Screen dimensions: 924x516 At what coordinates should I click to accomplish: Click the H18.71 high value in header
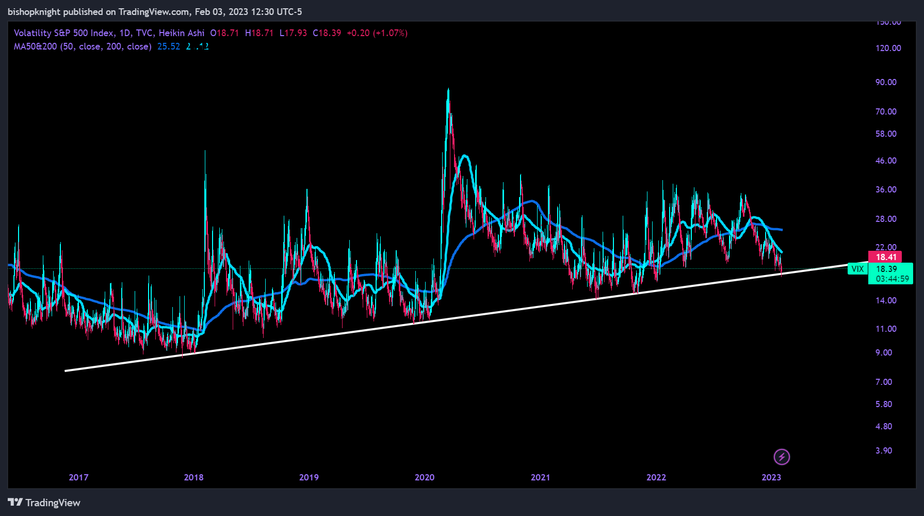tap(259, 33)
